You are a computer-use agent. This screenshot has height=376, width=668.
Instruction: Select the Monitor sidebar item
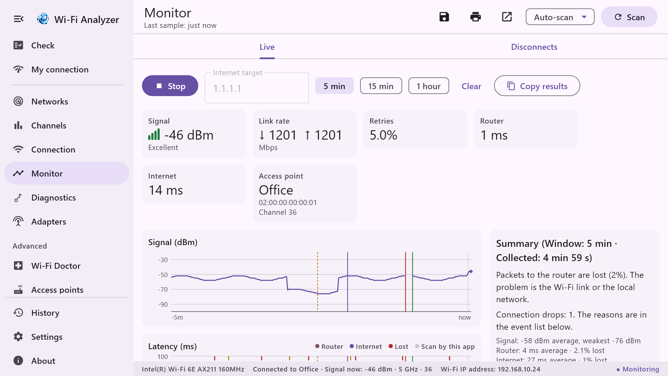(67, 173)
